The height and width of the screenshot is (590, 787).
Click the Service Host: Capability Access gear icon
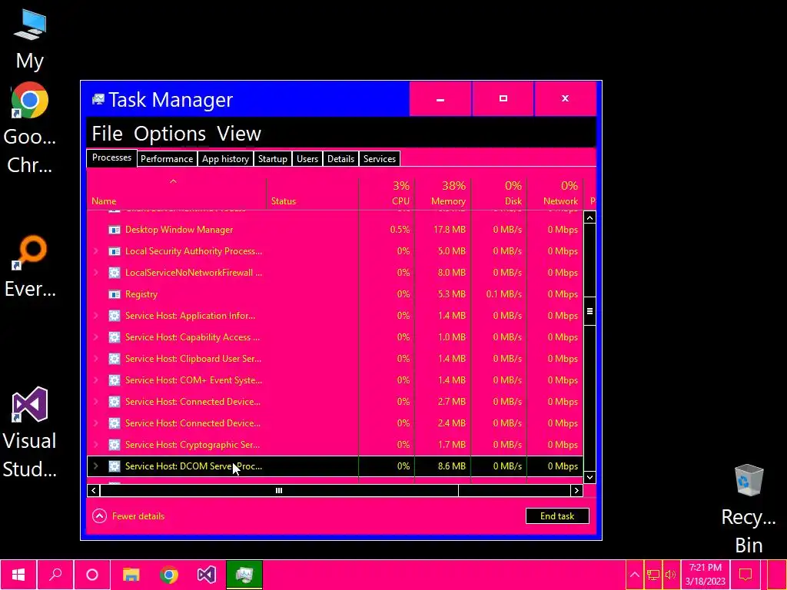115,337
